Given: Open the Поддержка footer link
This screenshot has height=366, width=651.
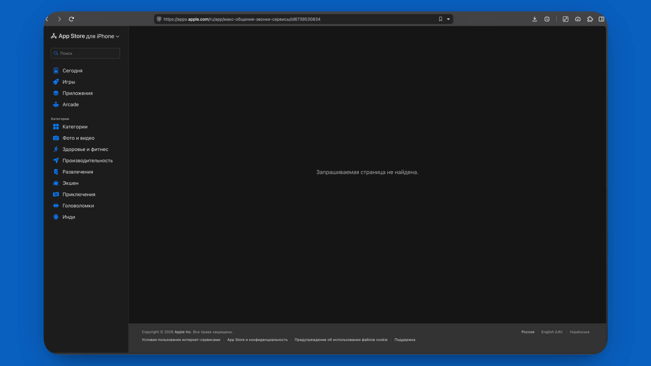Looking at the screenshot, I should coord(405,340).
